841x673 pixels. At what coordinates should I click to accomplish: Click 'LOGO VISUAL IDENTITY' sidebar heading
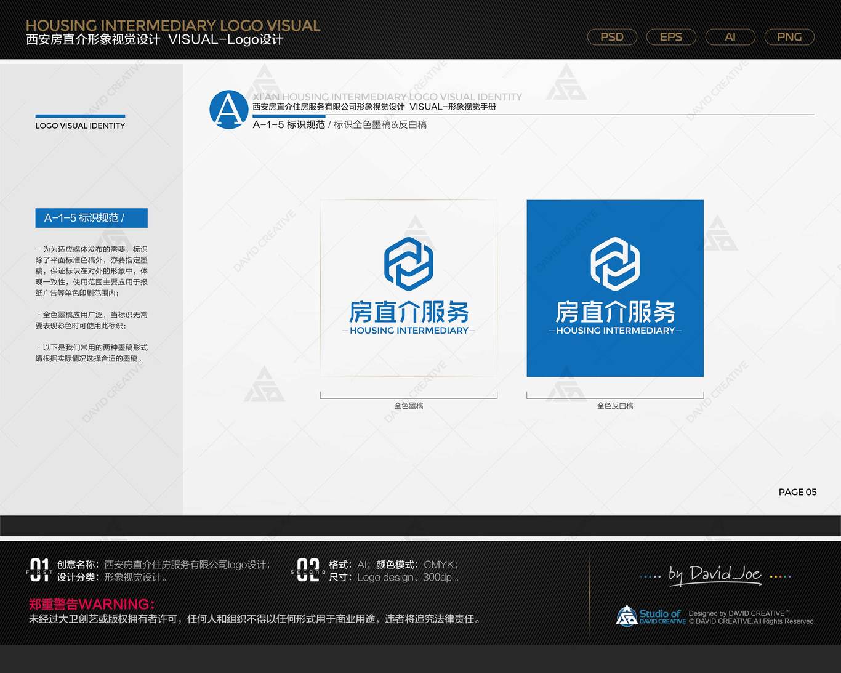[80, 126]
